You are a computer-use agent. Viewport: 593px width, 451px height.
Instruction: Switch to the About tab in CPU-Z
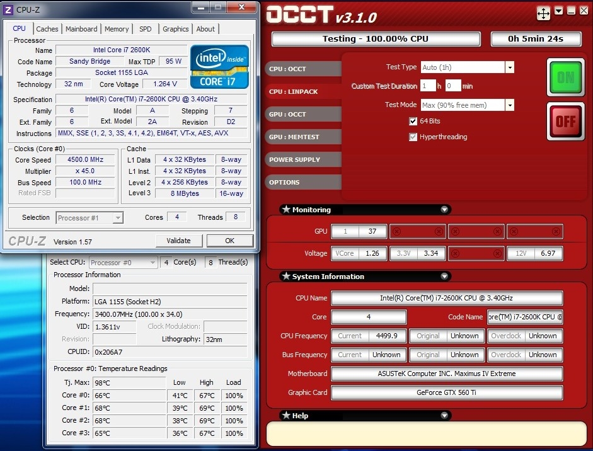coord(205,29)
